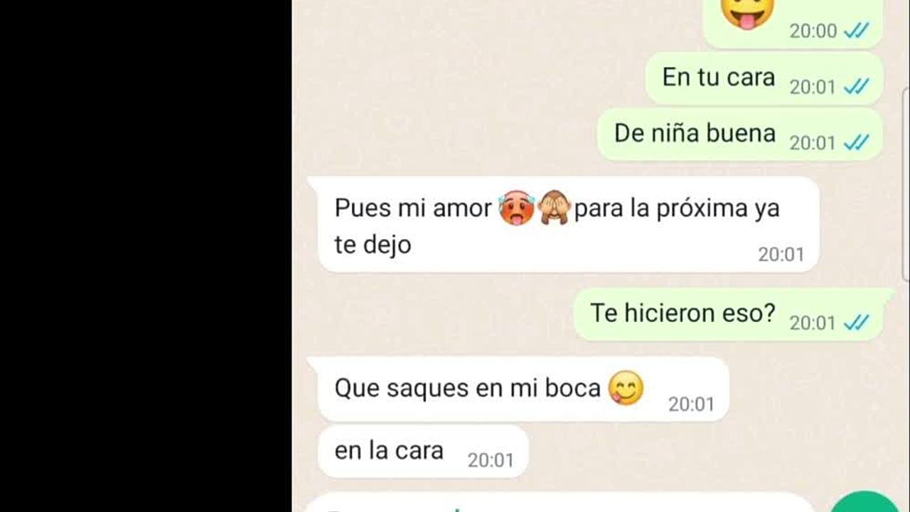Click the 20:01 timestamp in "en la cara" bubble
This screenshot has height=512, width=910.
[491, 461]
